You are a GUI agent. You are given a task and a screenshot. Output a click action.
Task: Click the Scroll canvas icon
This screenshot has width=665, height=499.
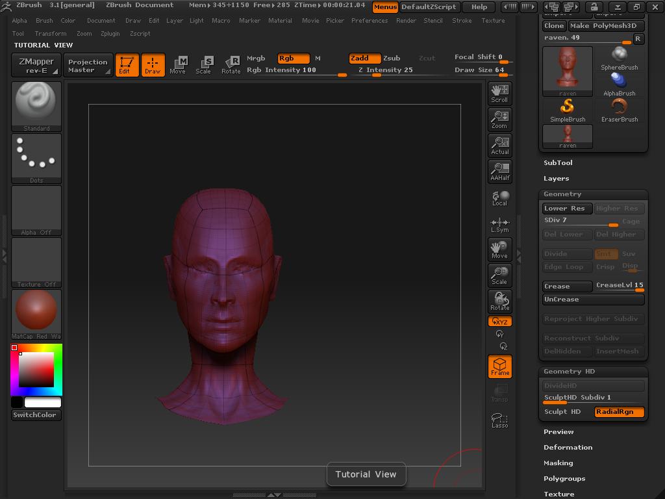click(x=499, y=93)
